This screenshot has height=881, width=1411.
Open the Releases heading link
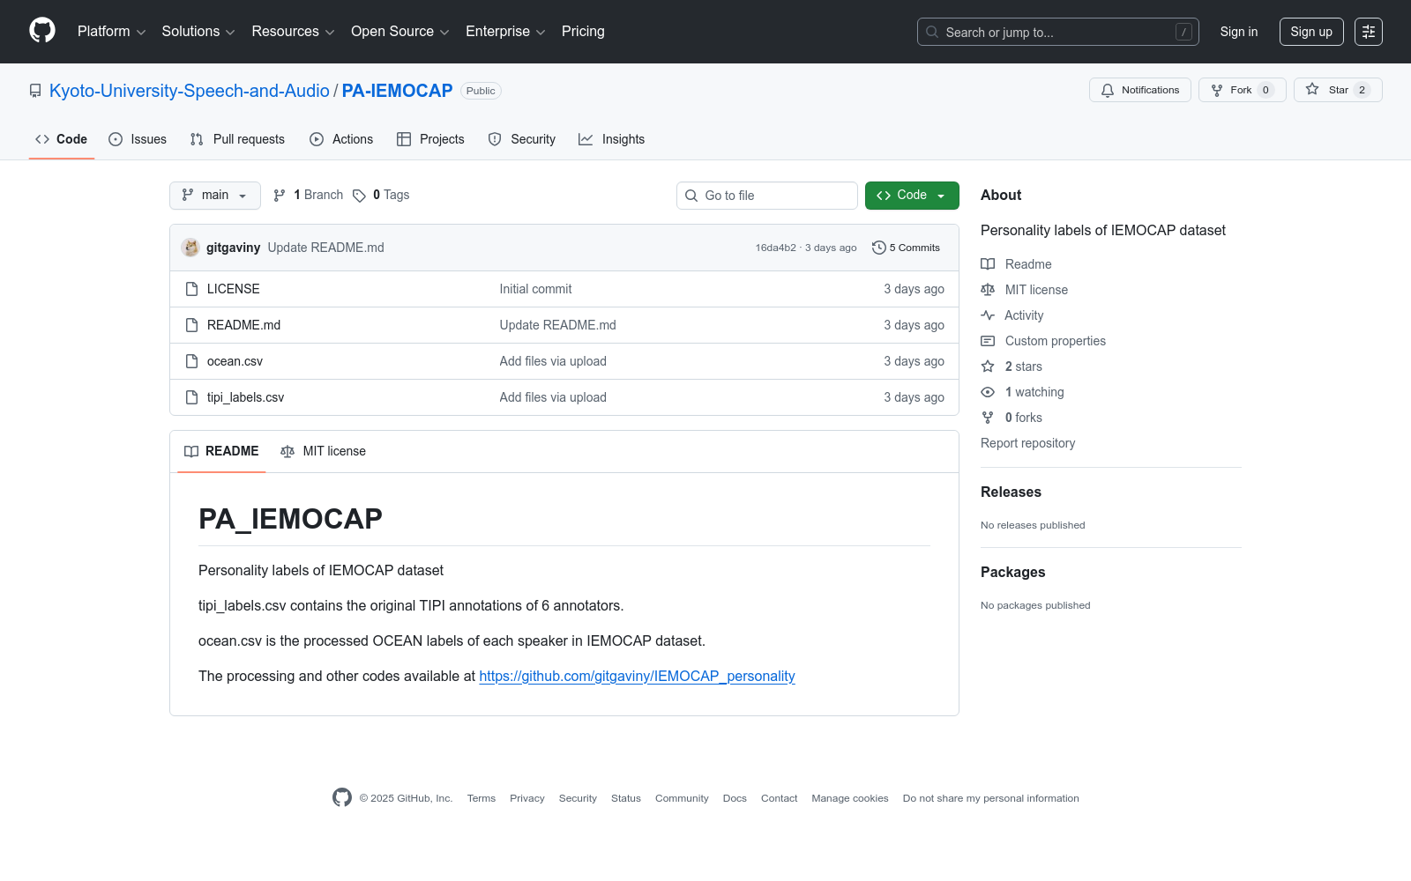pyautogui.click(x=1012, y=492)
